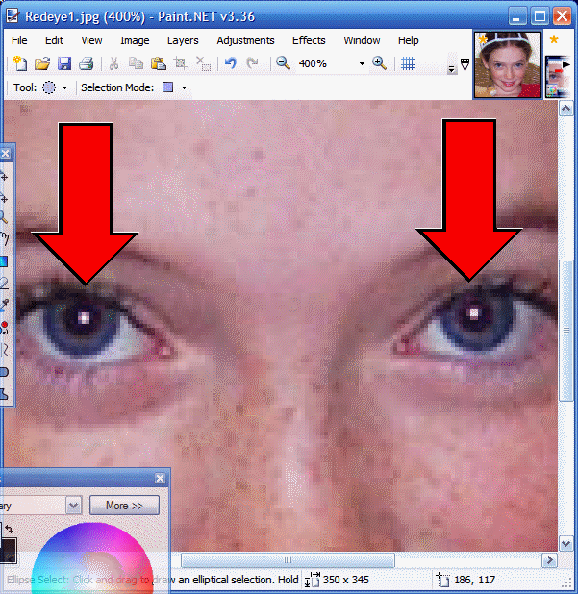Print the image using the printer icon
This screenshot has width=578, height=594.
(86, 63)
